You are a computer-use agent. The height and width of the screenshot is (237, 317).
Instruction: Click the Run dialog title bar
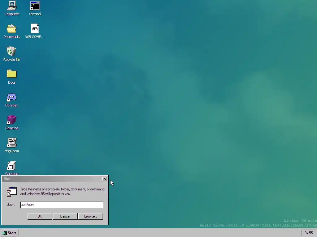pos(55,179)
